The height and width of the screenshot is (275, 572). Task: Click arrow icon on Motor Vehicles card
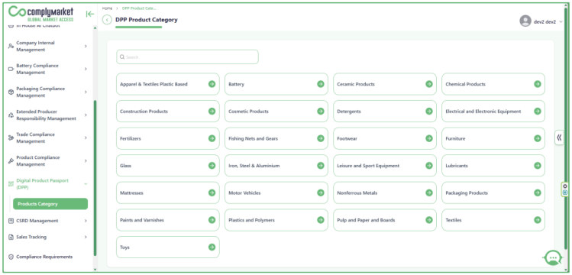(321, 192)
